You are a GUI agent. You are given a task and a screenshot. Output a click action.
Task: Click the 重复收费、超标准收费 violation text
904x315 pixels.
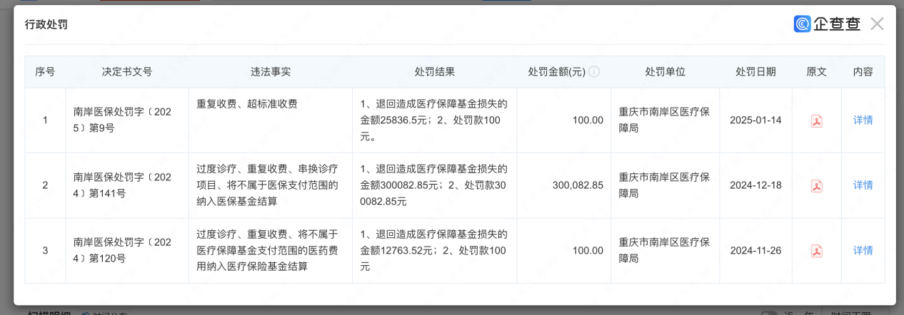click(x=247, y=104)
